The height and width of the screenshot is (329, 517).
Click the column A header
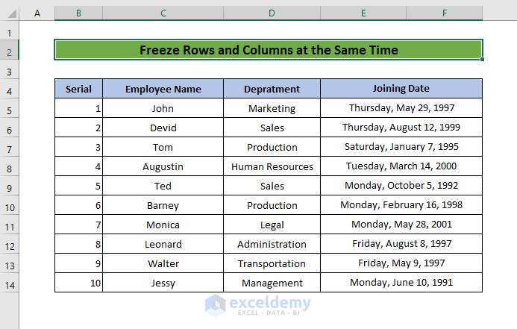(37, 13)
